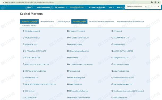Open the AML-CFT dropdown menu
The width and height of the screenshot is (162, 100).
click(x=121, y=7)
